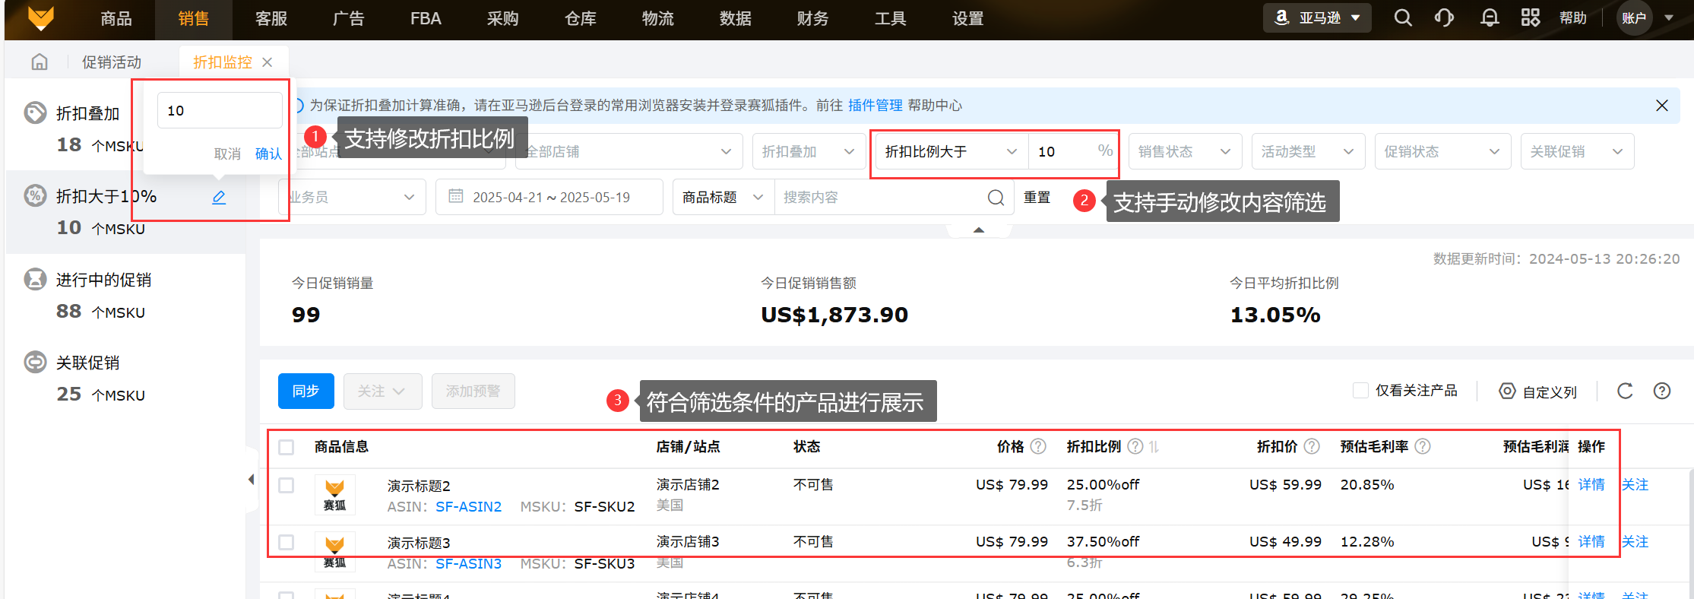Click the 自定义列 settings icon
The image size is (1694, 599).
coord(1506,391)
